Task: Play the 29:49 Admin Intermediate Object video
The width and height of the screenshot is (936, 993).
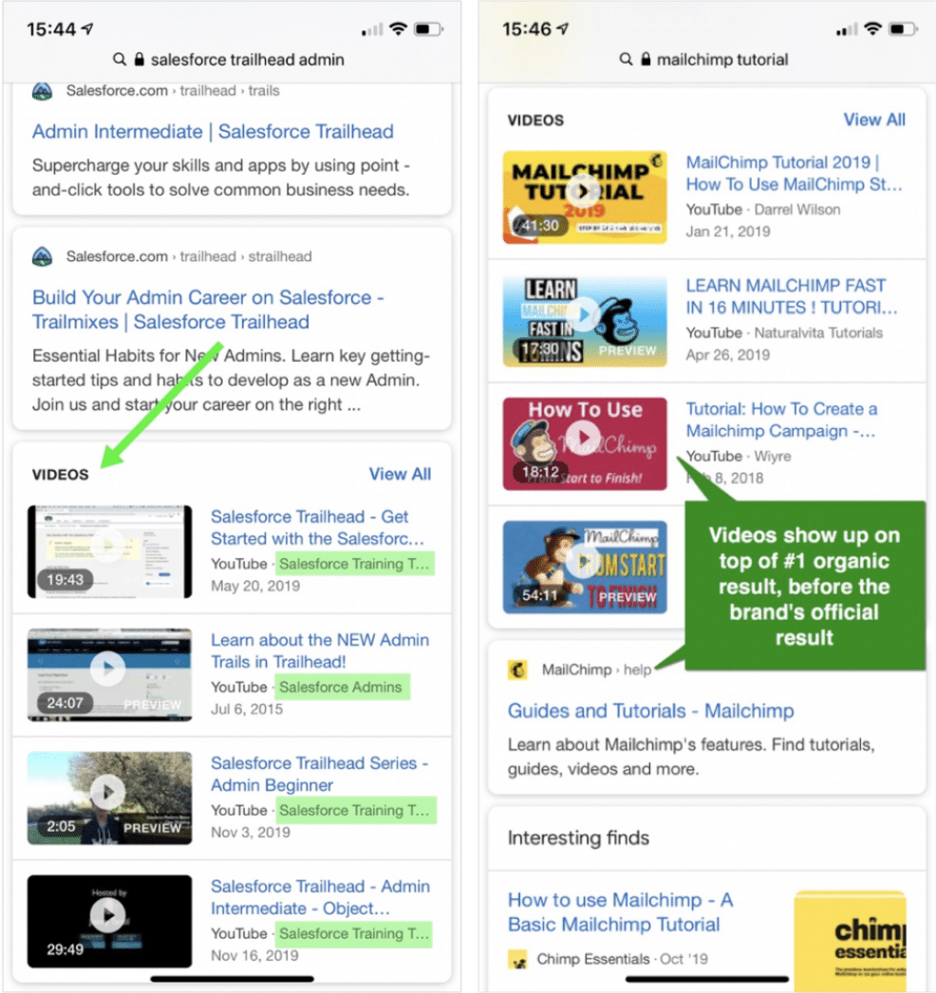Action: pyautogui.click(x=108, y=914)
